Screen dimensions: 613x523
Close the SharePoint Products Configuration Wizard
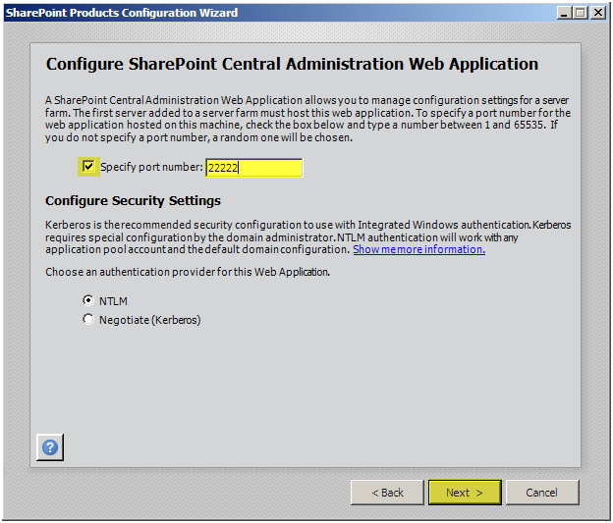pos(598,13)
